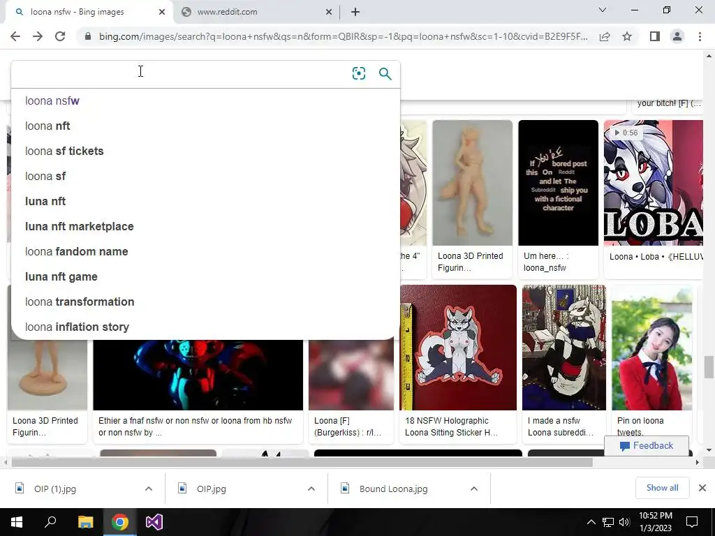Open network settings from tray icon
Viewport: 715px width, 536px height.
click(x=608, y=522)
